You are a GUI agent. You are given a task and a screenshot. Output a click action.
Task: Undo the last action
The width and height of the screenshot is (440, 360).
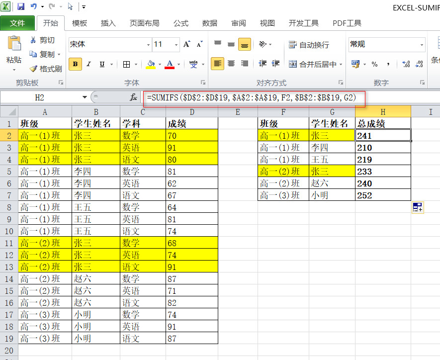[33, 6]
